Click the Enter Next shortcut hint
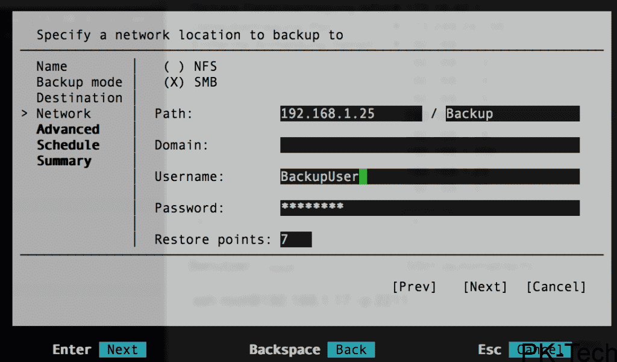 122,349
